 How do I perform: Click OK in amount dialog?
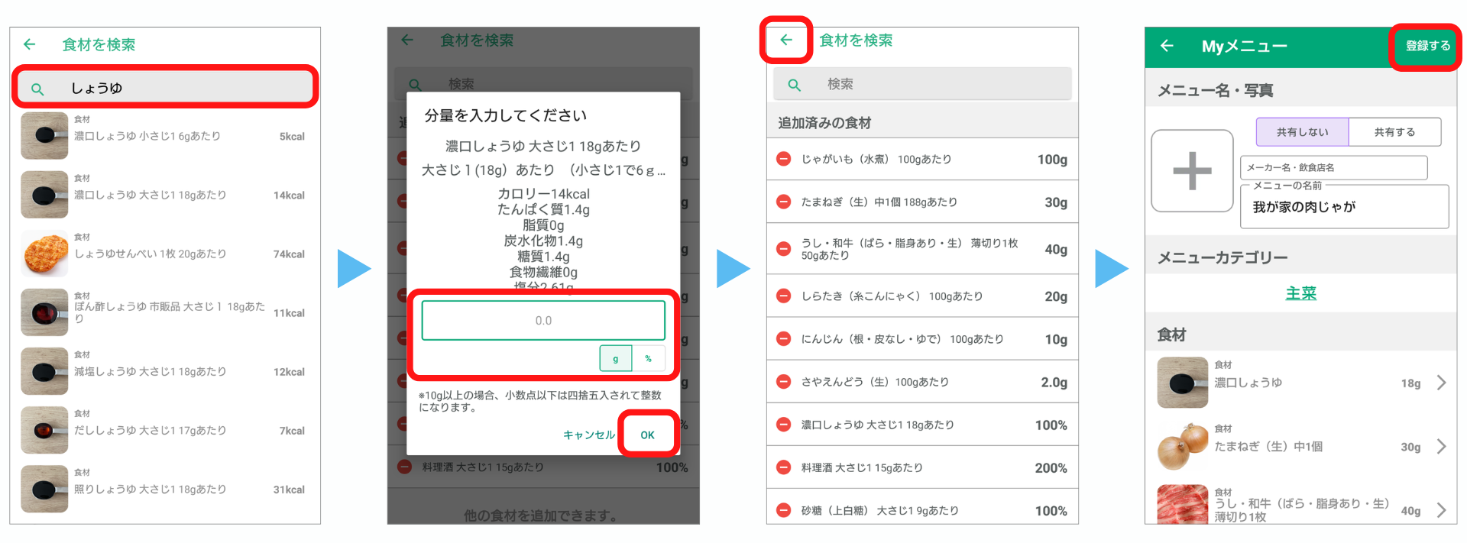(x=647, y=435)
